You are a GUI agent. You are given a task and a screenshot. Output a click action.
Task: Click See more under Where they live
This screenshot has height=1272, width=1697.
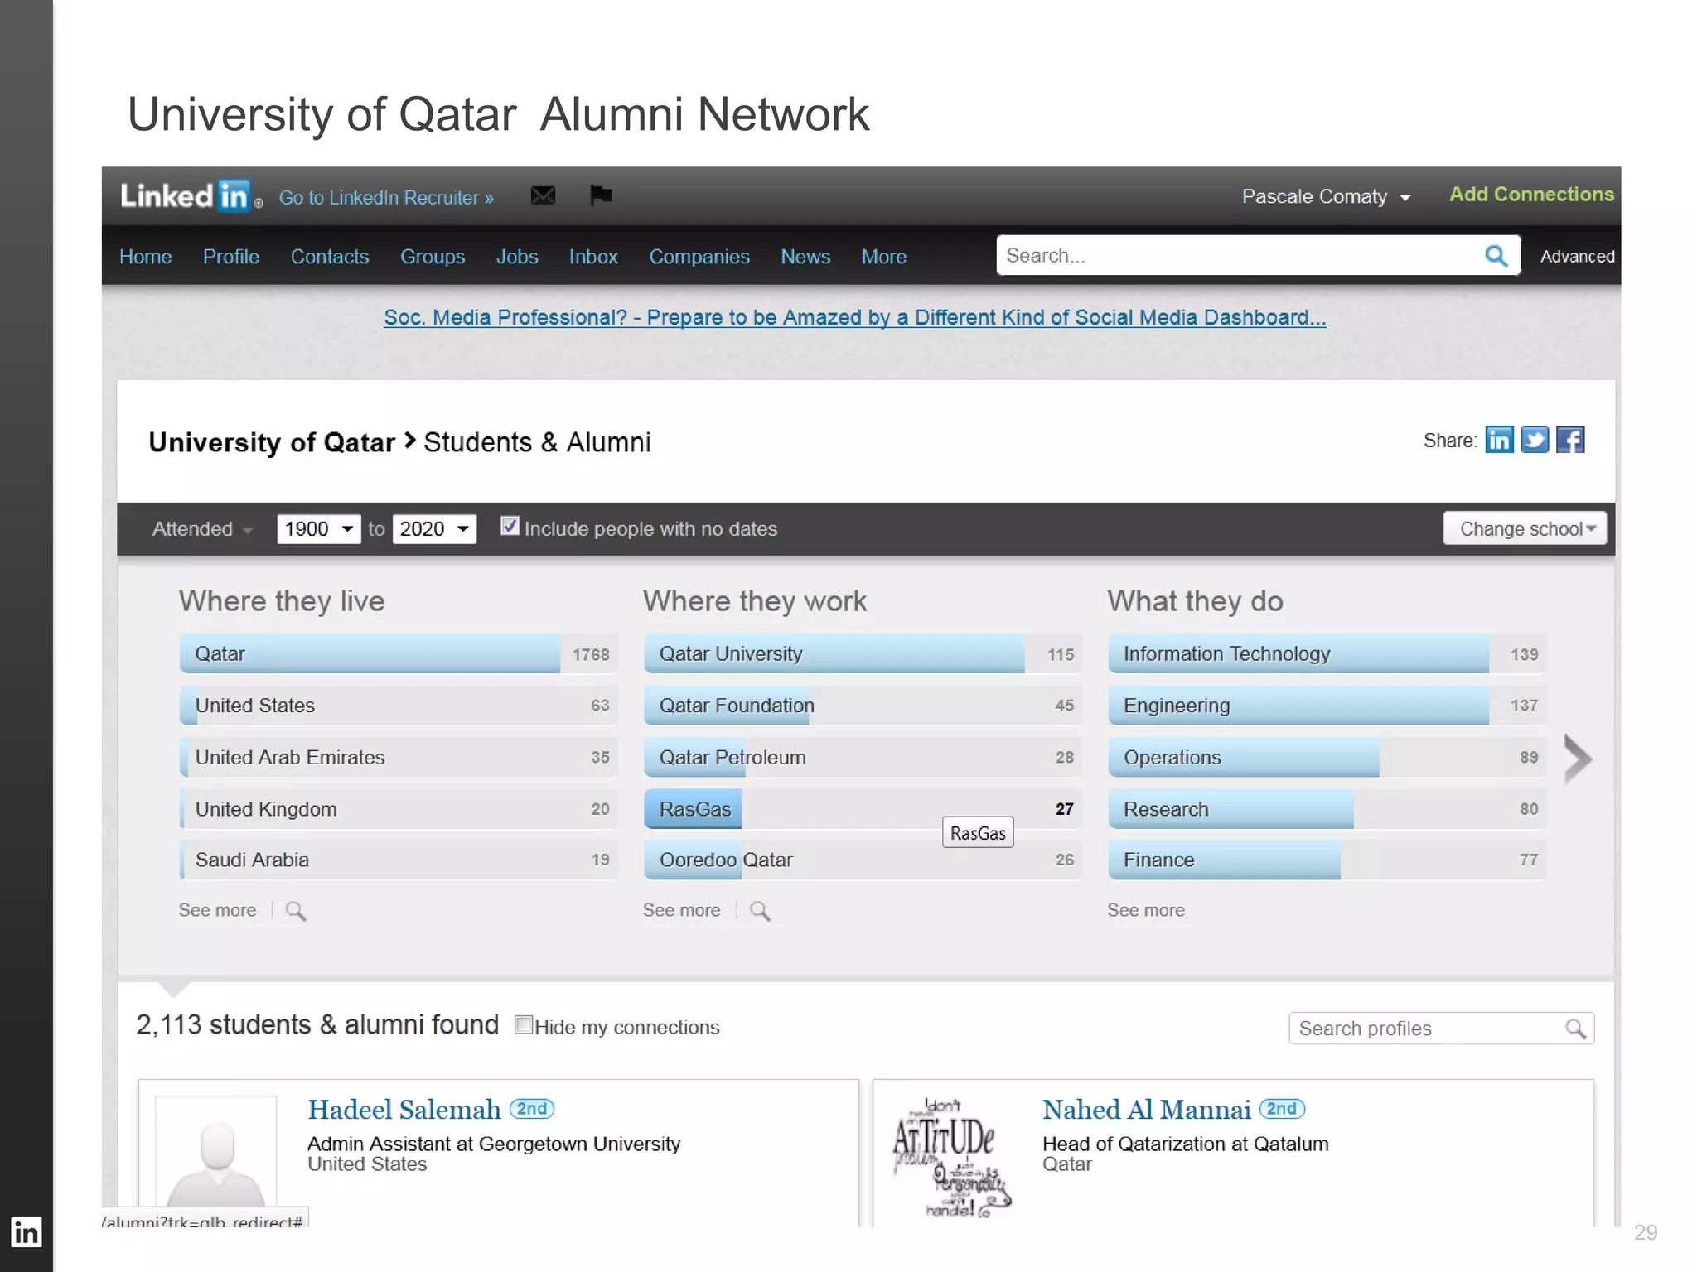point(217,910)
